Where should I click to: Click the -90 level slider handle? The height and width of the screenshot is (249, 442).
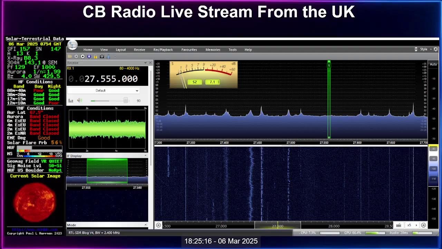tap(433, 159)
